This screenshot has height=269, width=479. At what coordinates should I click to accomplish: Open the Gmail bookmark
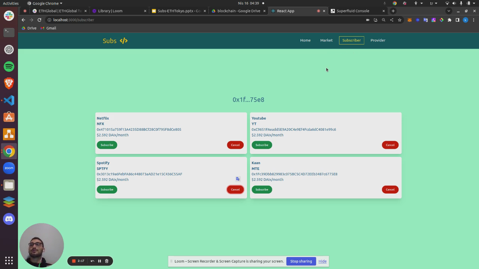pos(48,28)
